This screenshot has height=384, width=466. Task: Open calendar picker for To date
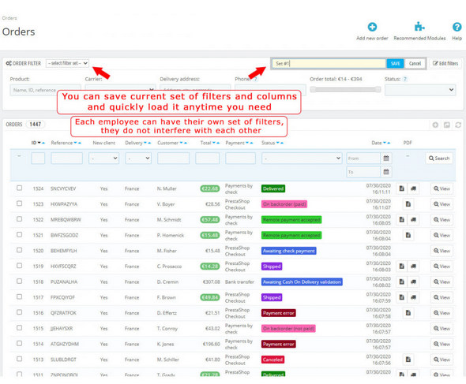click(386, 172)
